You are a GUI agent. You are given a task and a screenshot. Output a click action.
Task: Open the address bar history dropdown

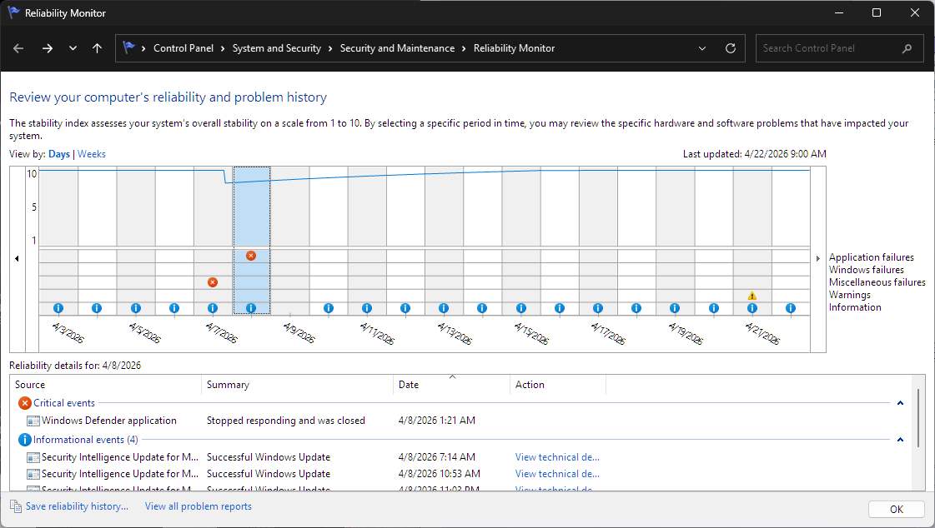[701, 48]
